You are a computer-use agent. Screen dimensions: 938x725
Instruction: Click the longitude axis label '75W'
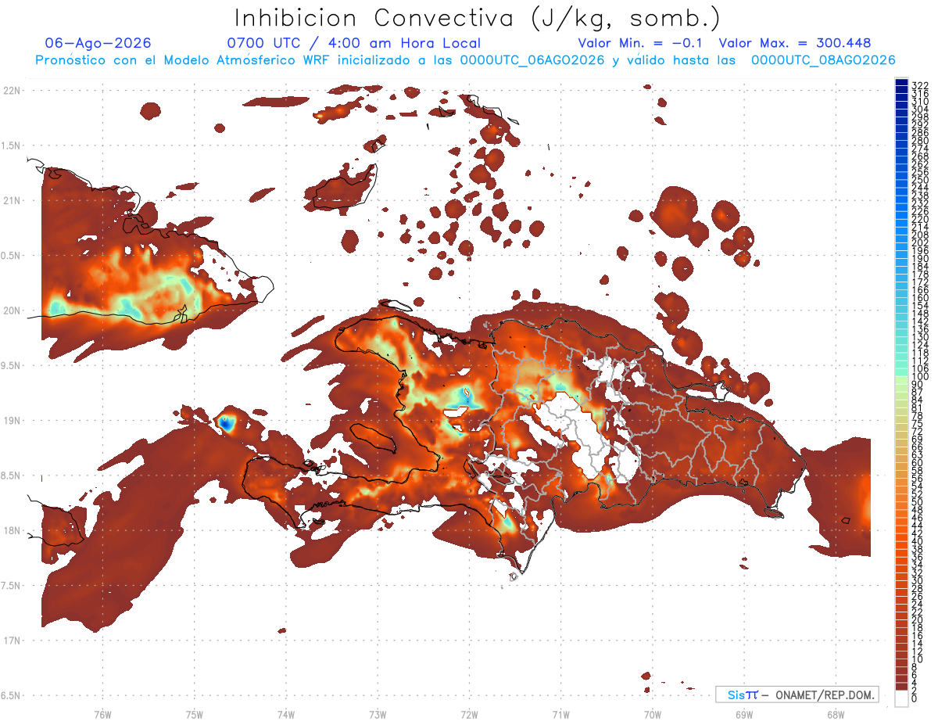[x=194, y=714]
